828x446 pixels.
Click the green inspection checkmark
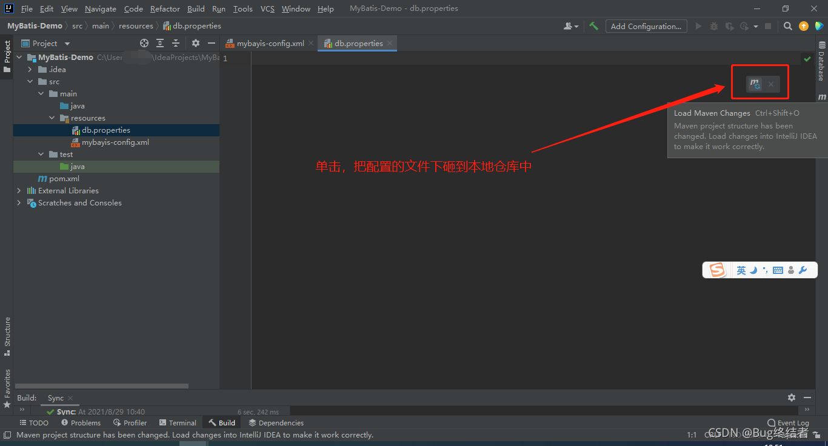coord(807,59)
